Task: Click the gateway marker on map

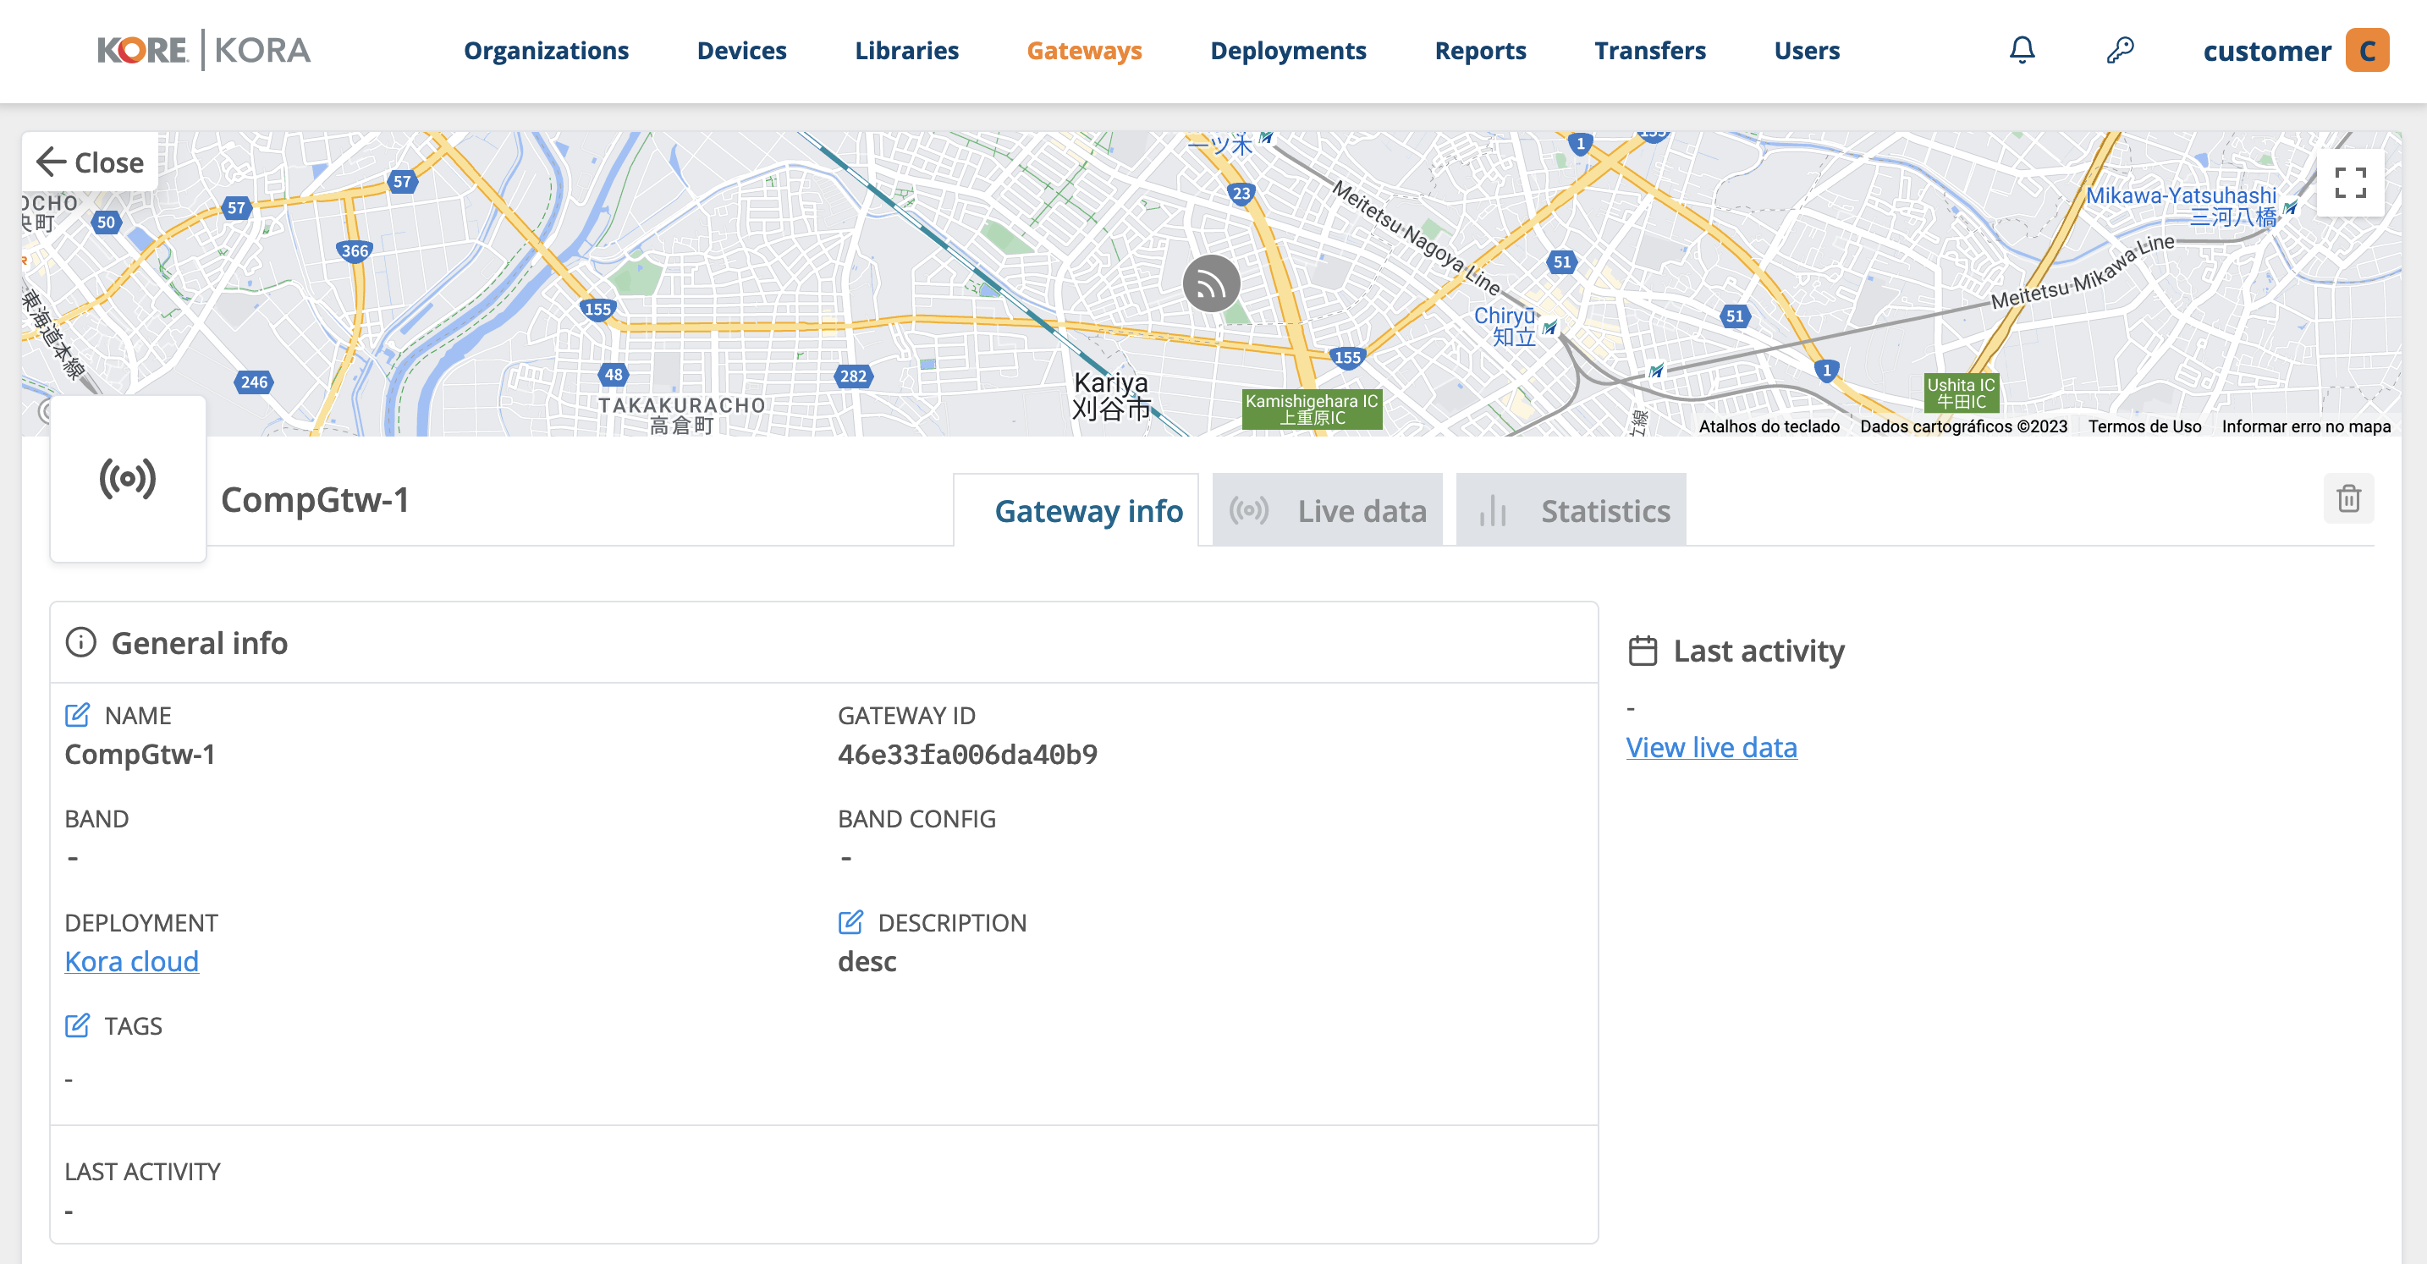Action: pyautogui.click(x=1211, y=283)
